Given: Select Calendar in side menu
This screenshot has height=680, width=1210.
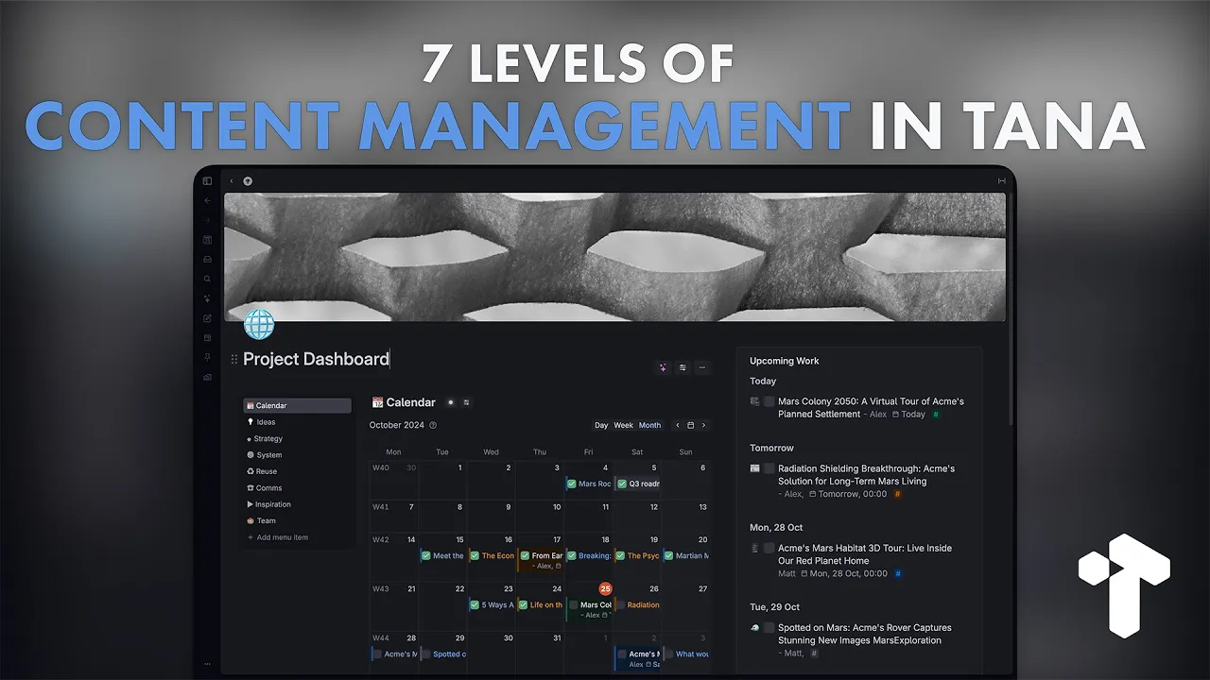Looking at the screenshot, I should coord(297,405).
